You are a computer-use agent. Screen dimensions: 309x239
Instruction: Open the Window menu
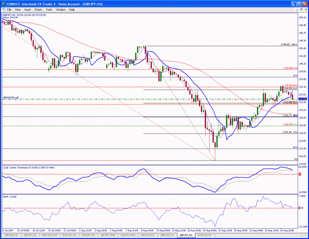coord(60,10)
